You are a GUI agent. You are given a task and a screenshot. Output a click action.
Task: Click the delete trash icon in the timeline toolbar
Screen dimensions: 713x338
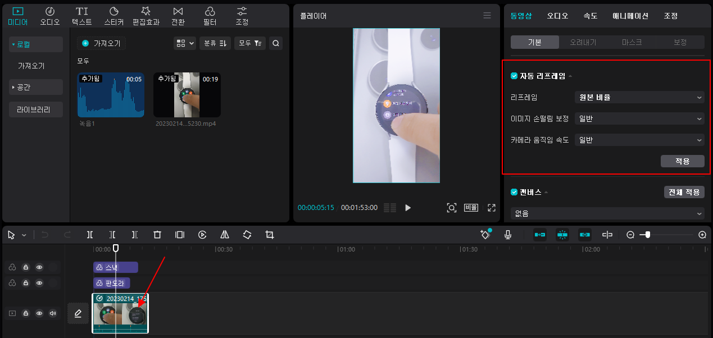pyautogui.click(x=157, y=235)
